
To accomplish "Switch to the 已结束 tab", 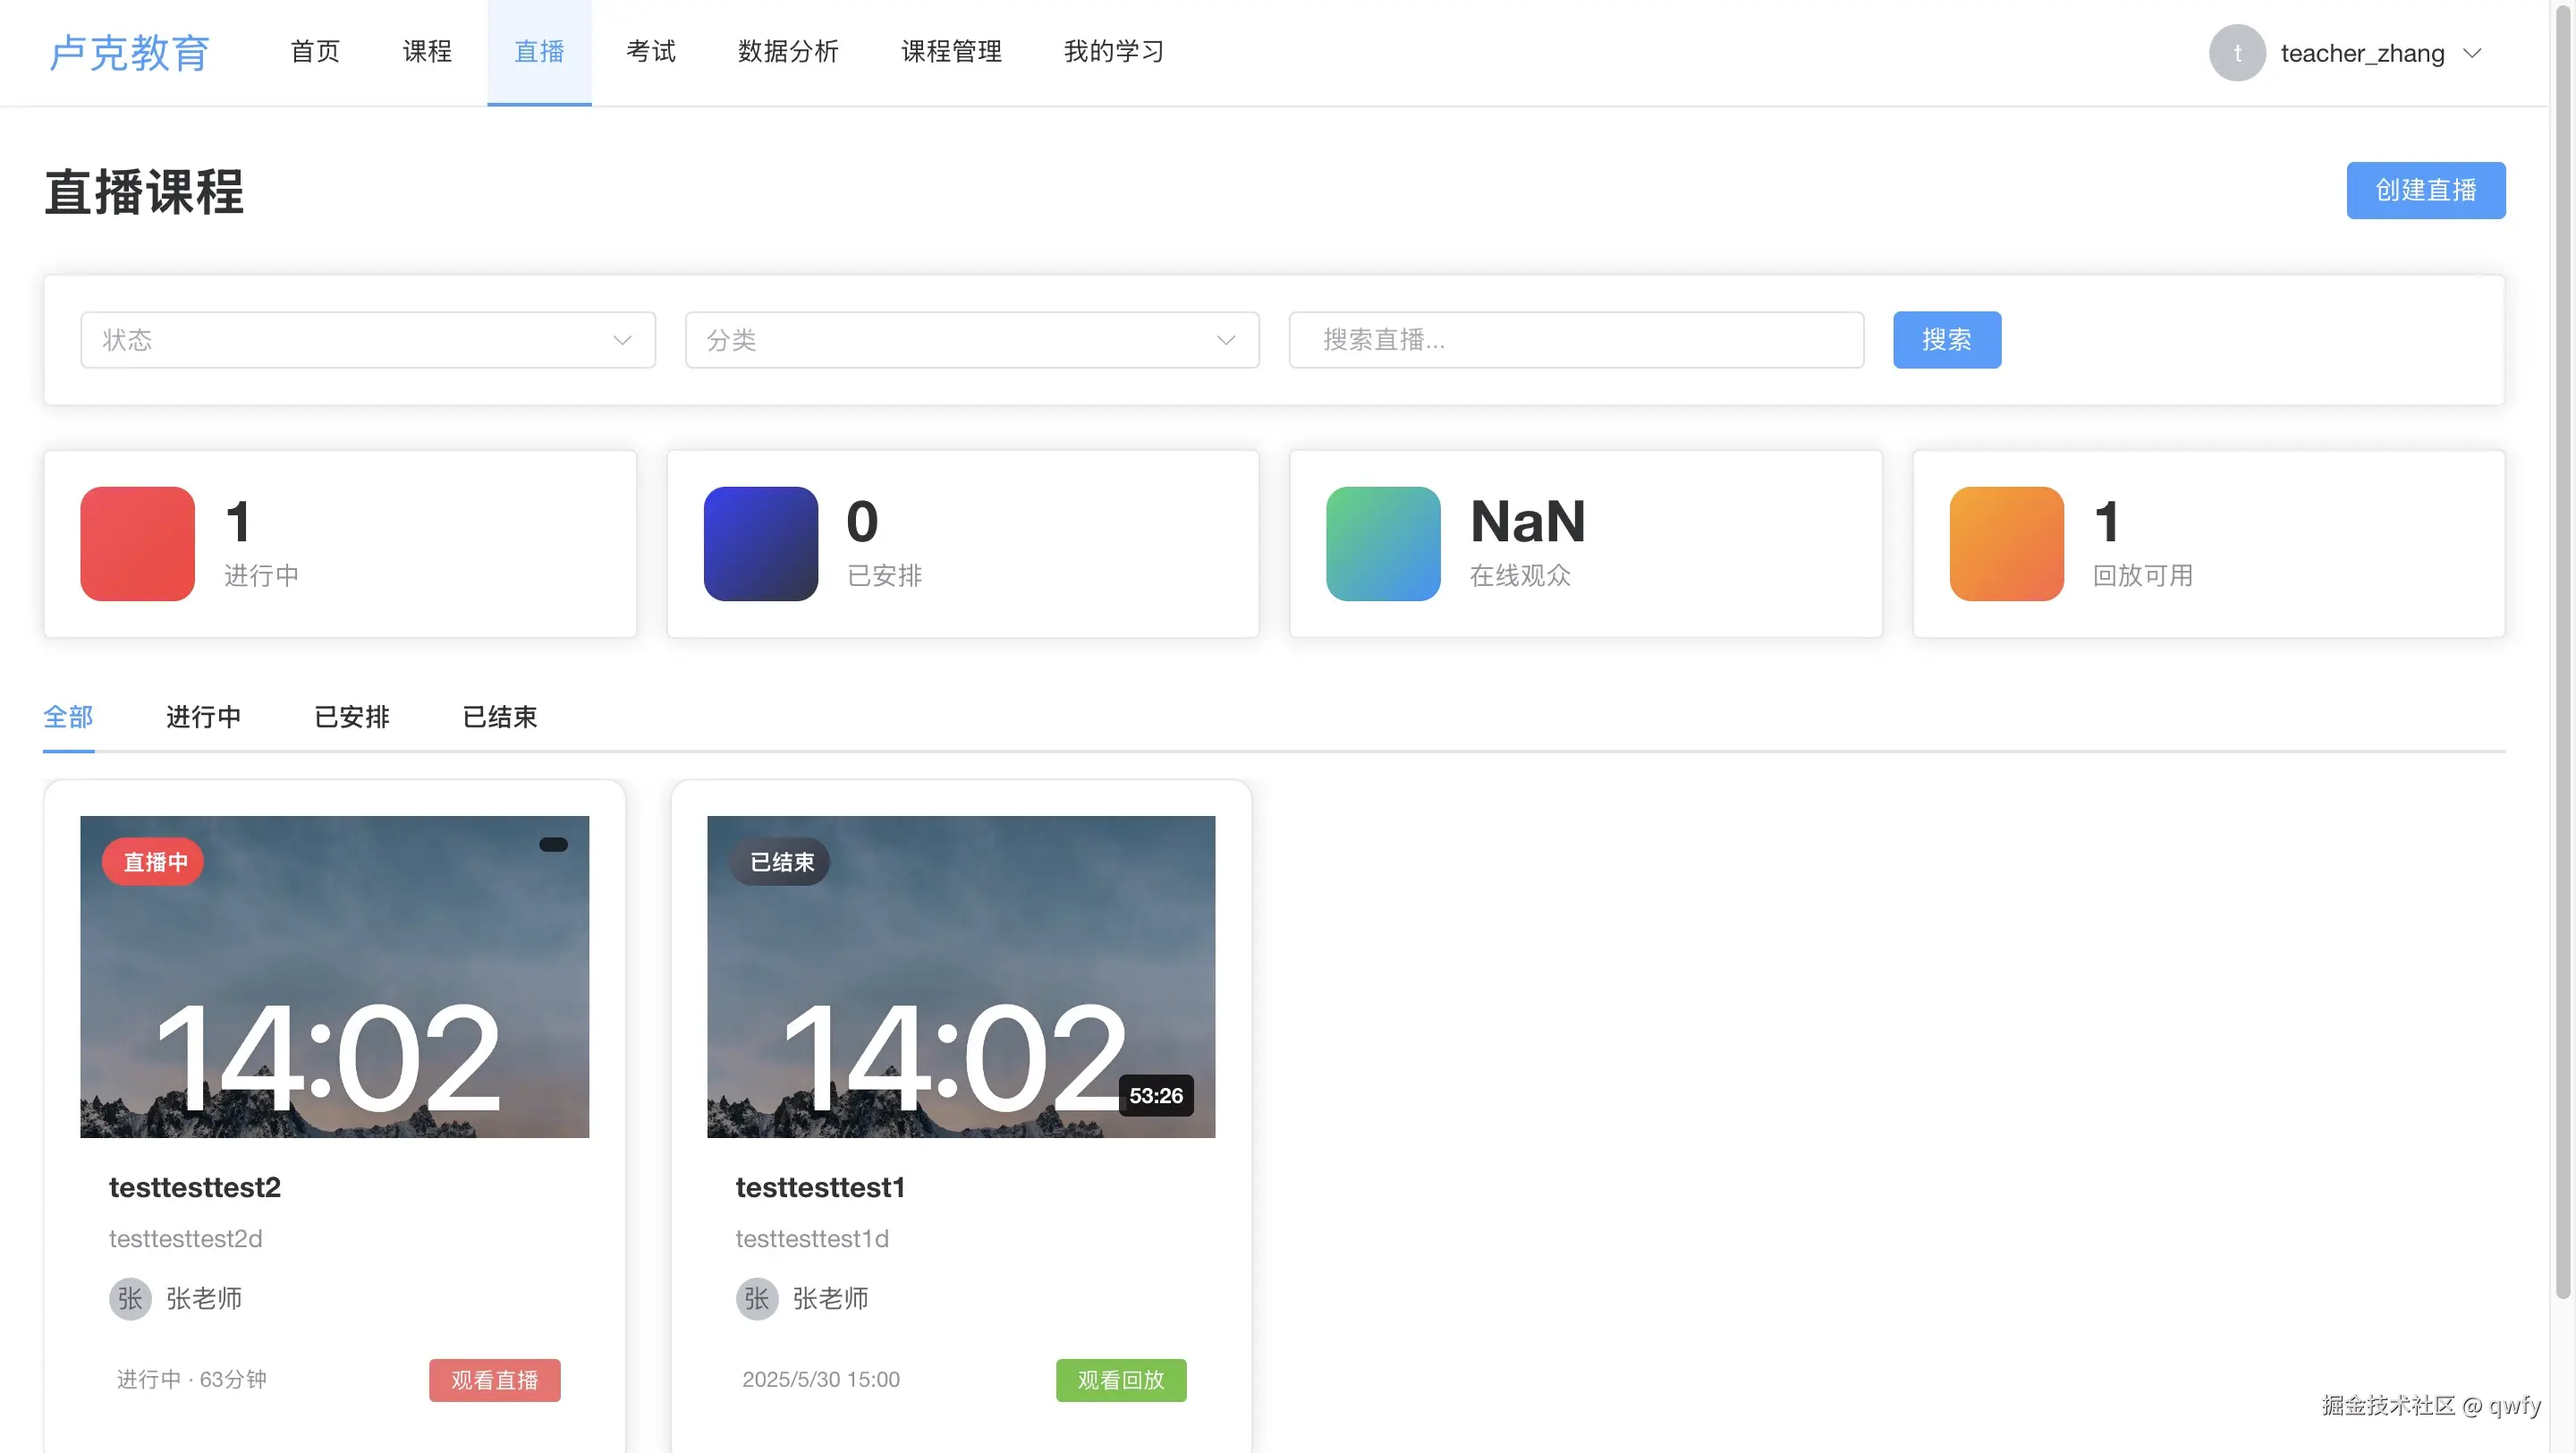I will tap(499, 717).
